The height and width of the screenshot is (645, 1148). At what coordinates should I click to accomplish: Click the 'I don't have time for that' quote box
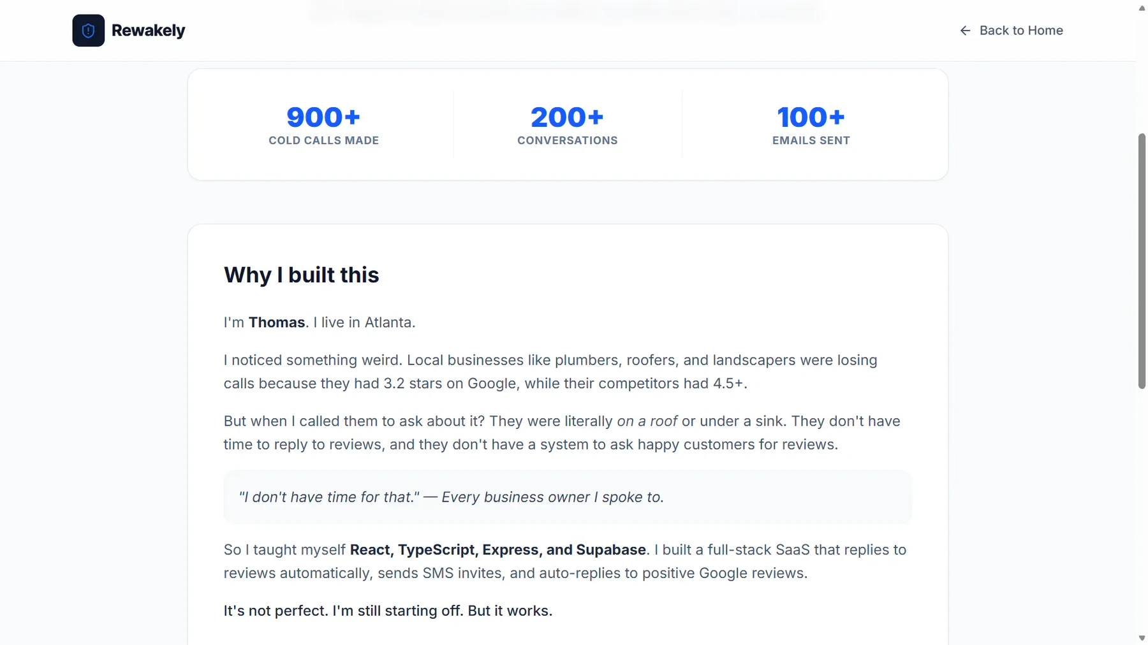point(568,497)
